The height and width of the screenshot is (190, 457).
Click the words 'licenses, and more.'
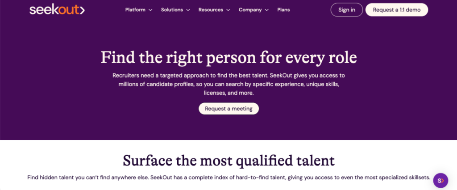click(x=228, y=93)
